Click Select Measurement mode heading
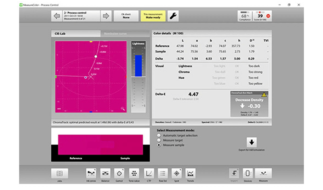The width and height of the screenshot is (323, 190). click(176, 131)
